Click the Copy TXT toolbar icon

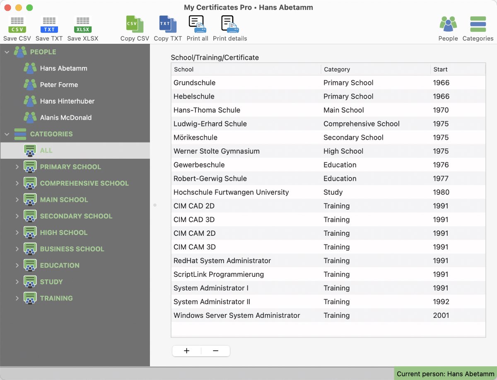pos(168,24)
